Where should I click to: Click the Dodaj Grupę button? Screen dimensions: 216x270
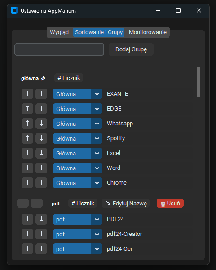pyautogui.click(x=131, y=49)
